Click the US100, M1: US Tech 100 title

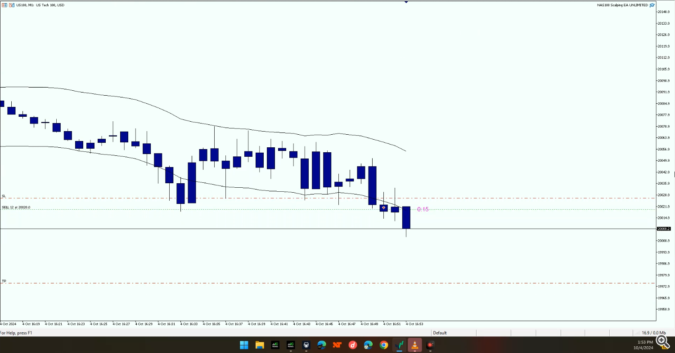pos(40,5)
